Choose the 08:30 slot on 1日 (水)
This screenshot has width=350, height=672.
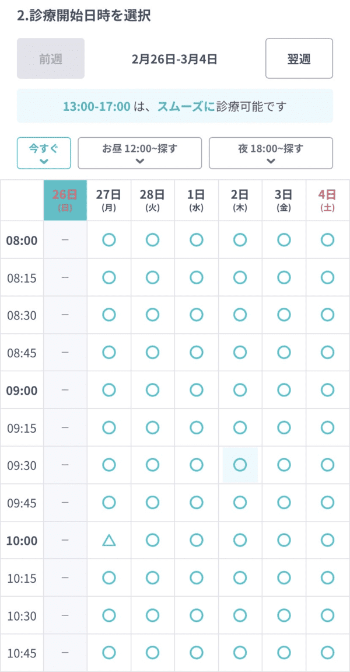[x=197, y=315]
